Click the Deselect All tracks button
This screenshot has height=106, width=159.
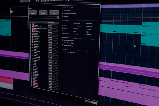pos(33,13)
